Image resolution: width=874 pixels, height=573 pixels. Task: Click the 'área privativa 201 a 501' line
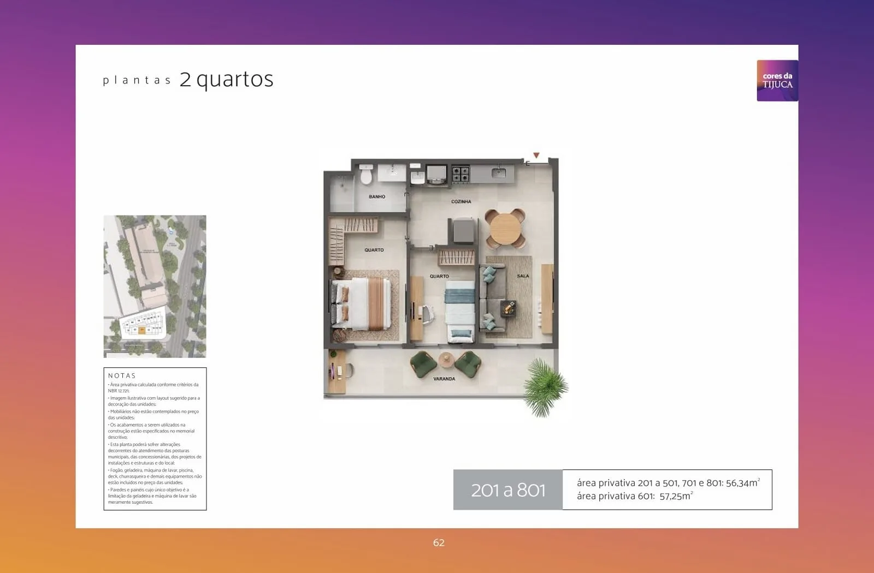(x=668, y=483)
